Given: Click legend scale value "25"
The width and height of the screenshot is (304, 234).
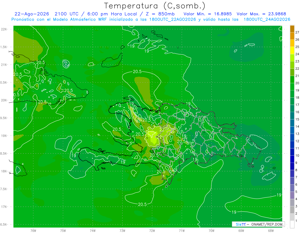Looking at the screenshot, I should tap(297, 47).
